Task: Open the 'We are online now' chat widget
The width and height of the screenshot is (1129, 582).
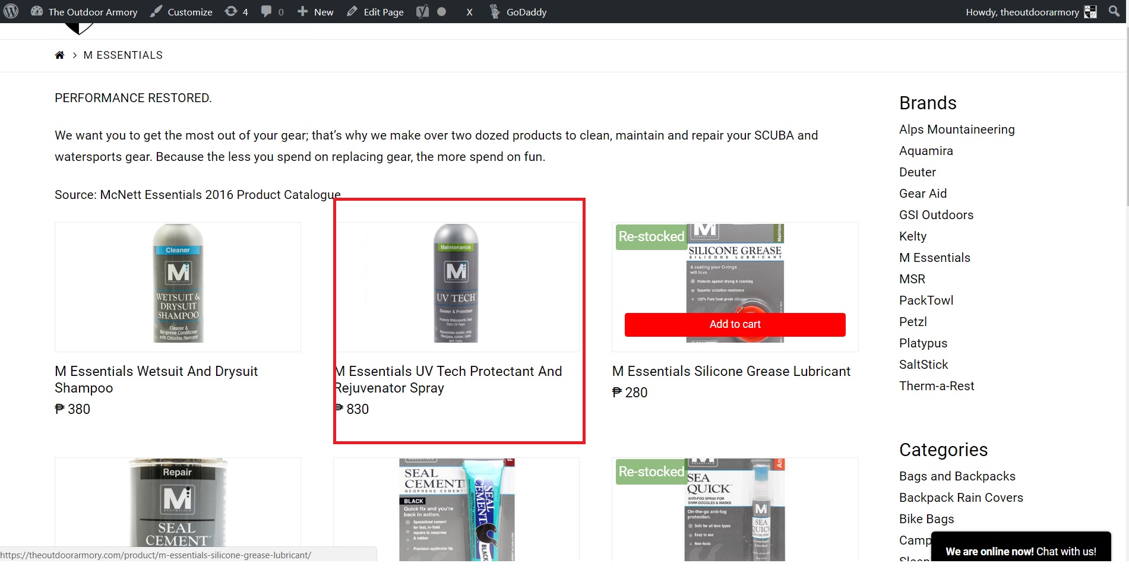Action: [x=1020, y=551]
